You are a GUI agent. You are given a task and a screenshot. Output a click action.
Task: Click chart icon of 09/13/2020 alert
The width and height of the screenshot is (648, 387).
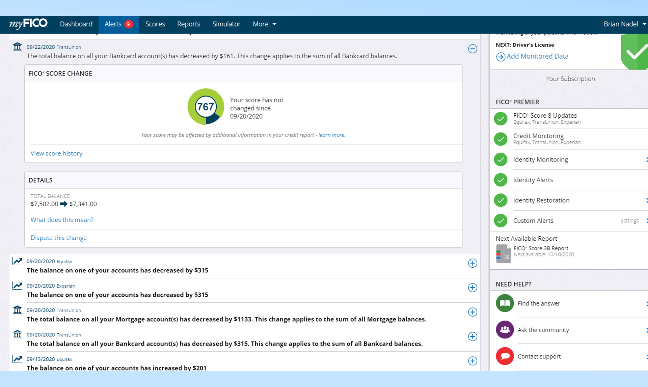click(x=17, y=359)
